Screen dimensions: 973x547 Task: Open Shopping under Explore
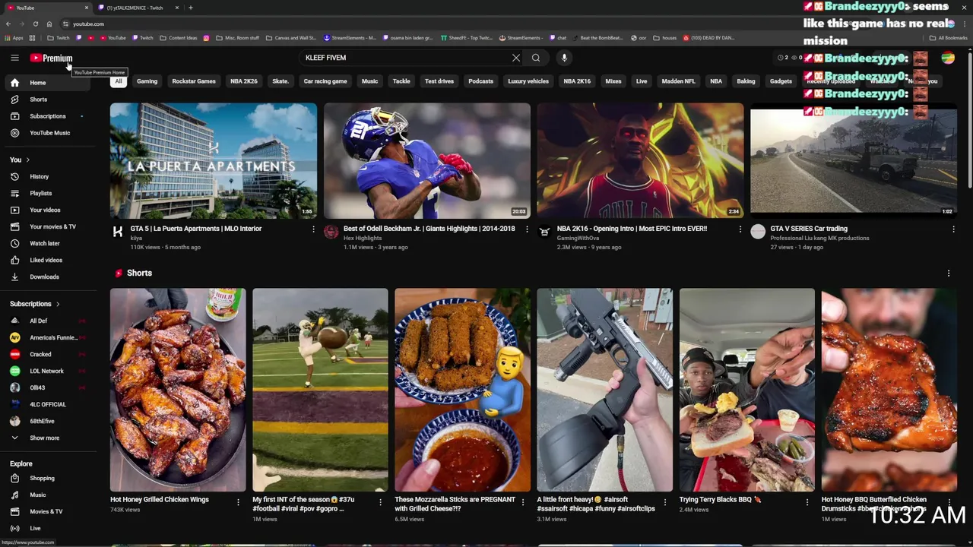49,478
